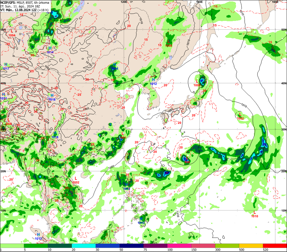Click the legend value label 500
This screenshot has width=287, height=252.
tap(242, 250)
